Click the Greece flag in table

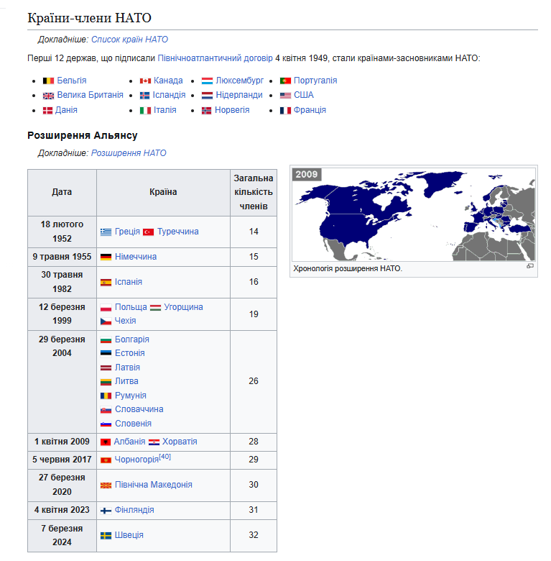pyautogui.click(x=106, y=232)
